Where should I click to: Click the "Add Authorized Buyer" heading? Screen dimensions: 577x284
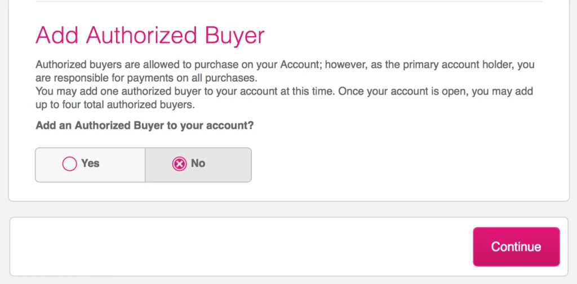click(x=150, y=35)
